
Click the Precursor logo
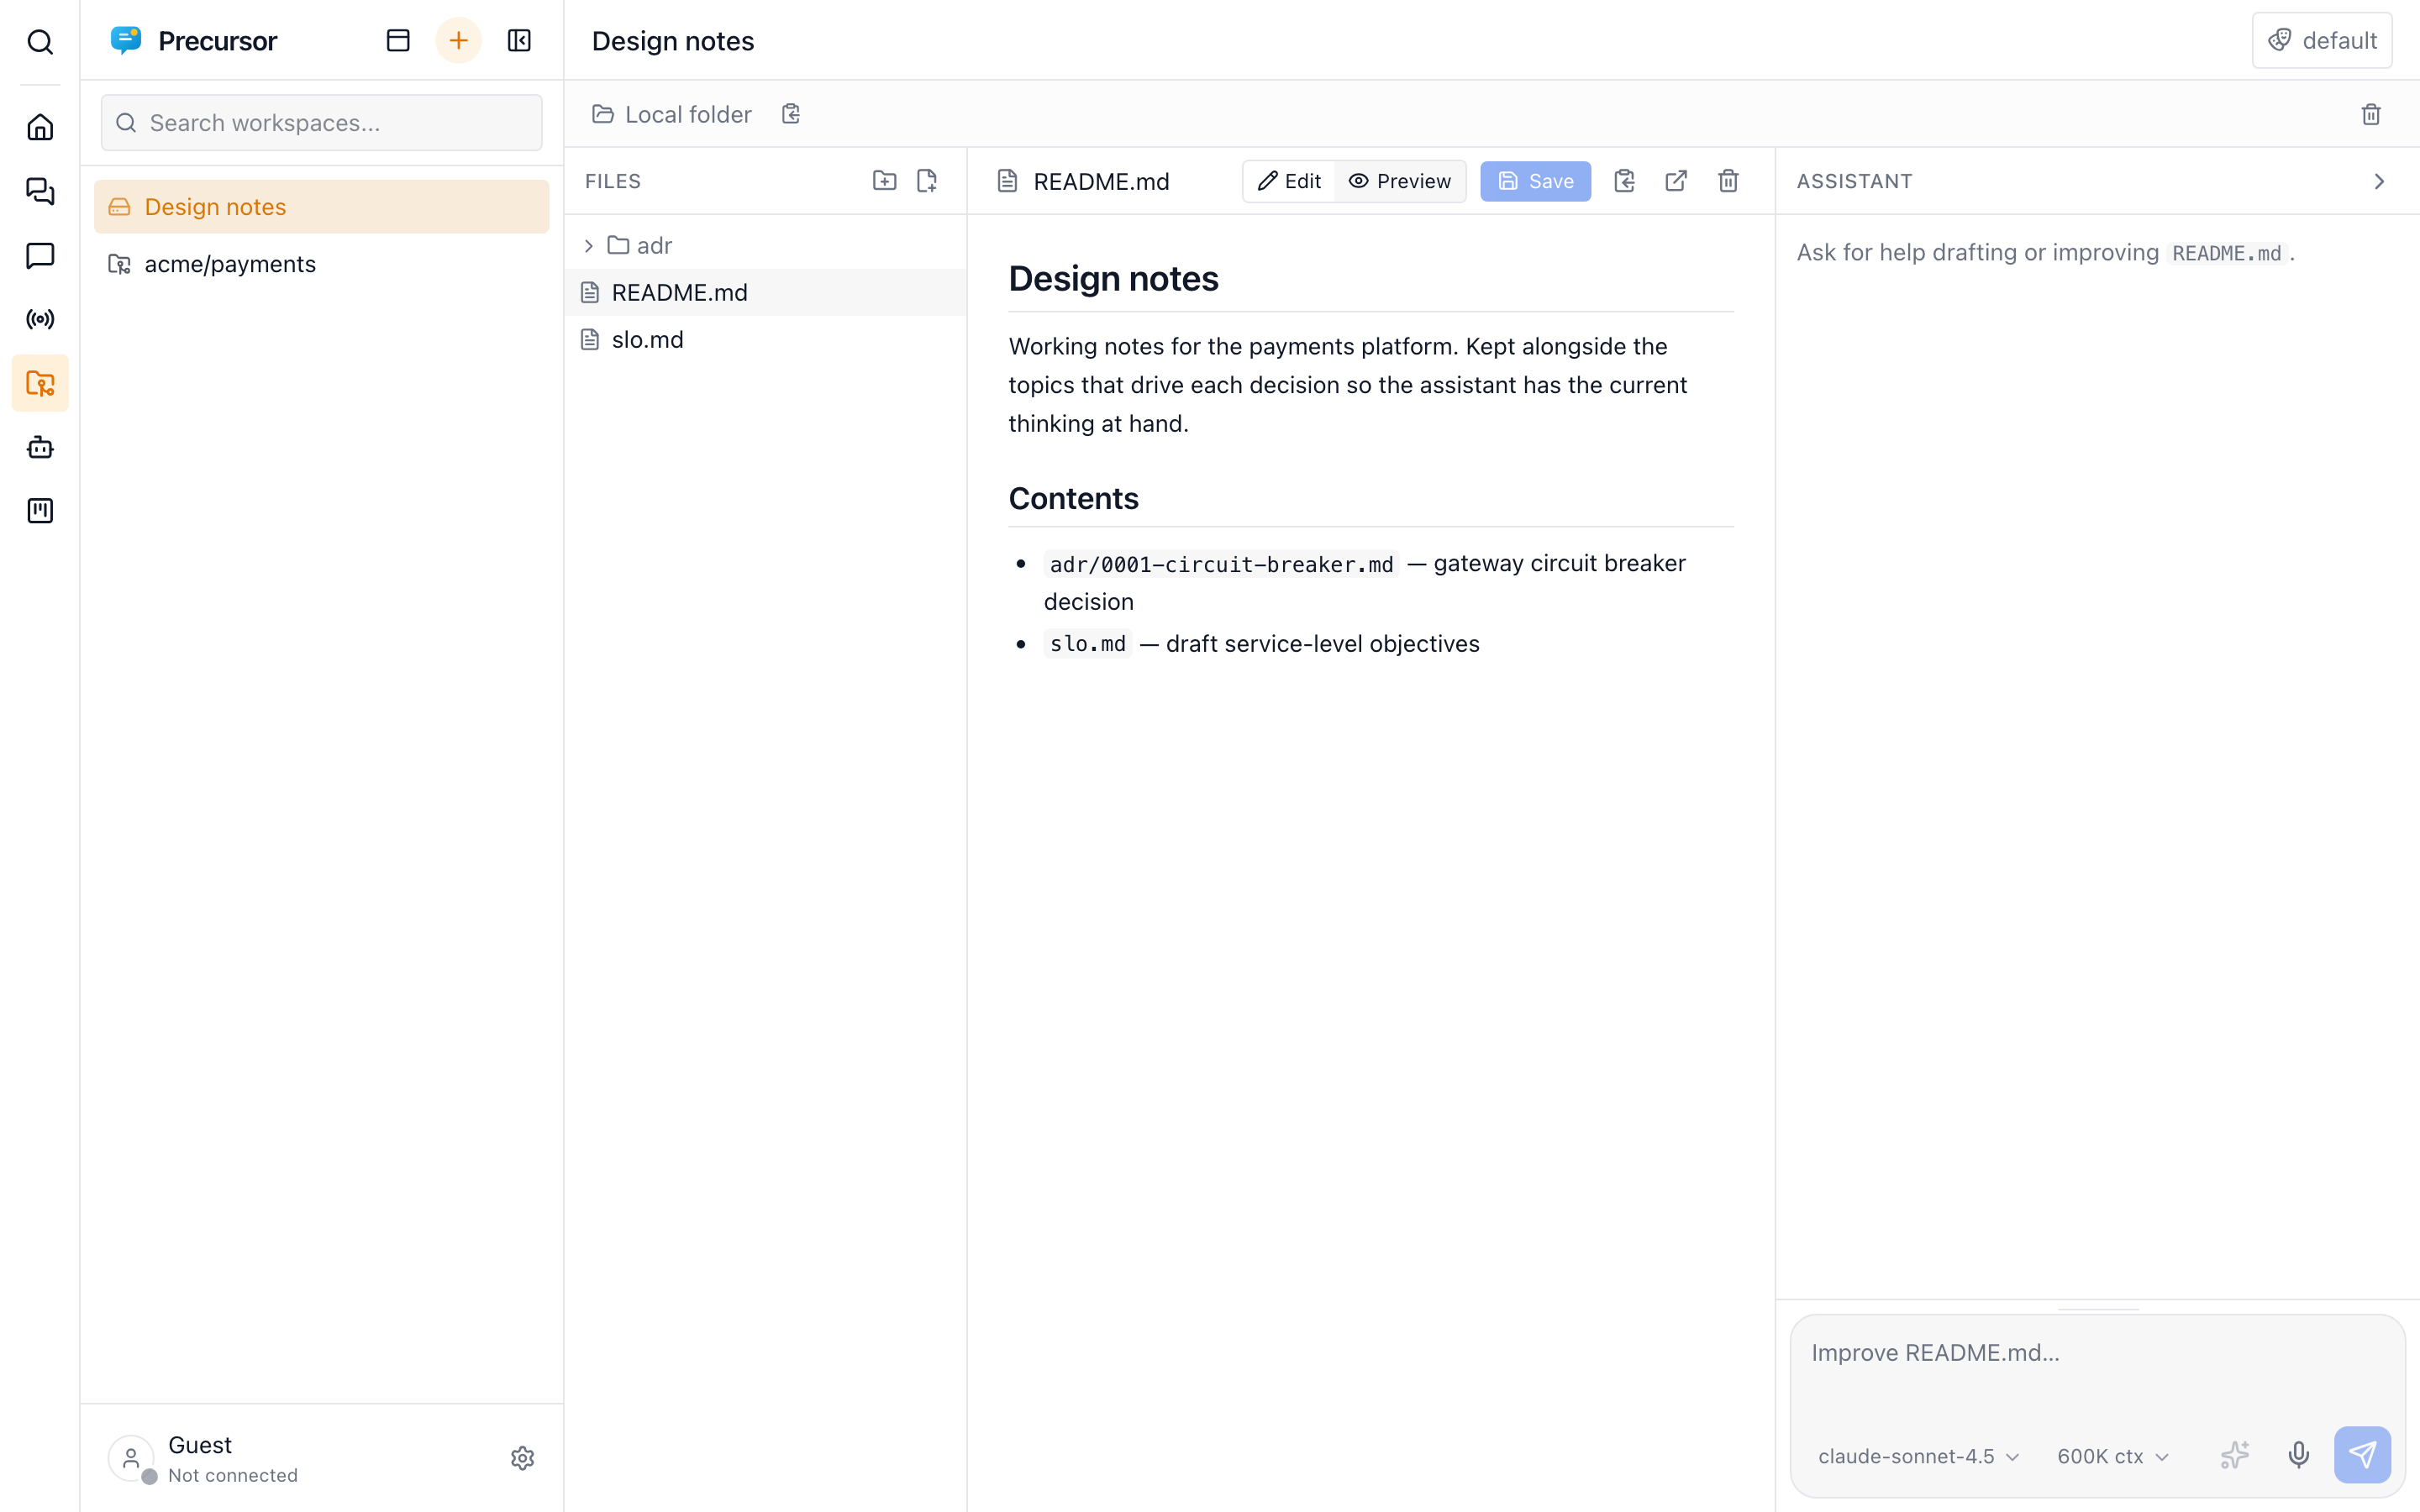126,40
